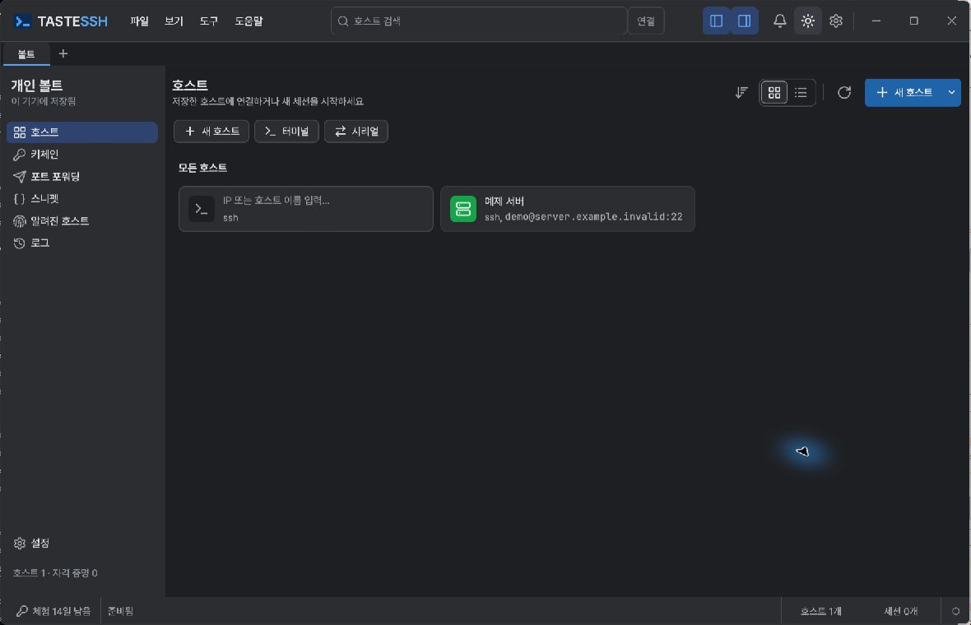The image size is (971, 625).
Task: Click the TasteSSH logo icon
Action: (x=22, y=21)
